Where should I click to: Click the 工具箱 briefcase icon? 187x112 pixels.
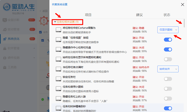(x=5, y=67)
